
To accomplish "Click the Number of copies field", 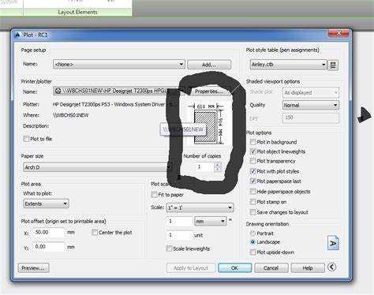I will (205, 167).
